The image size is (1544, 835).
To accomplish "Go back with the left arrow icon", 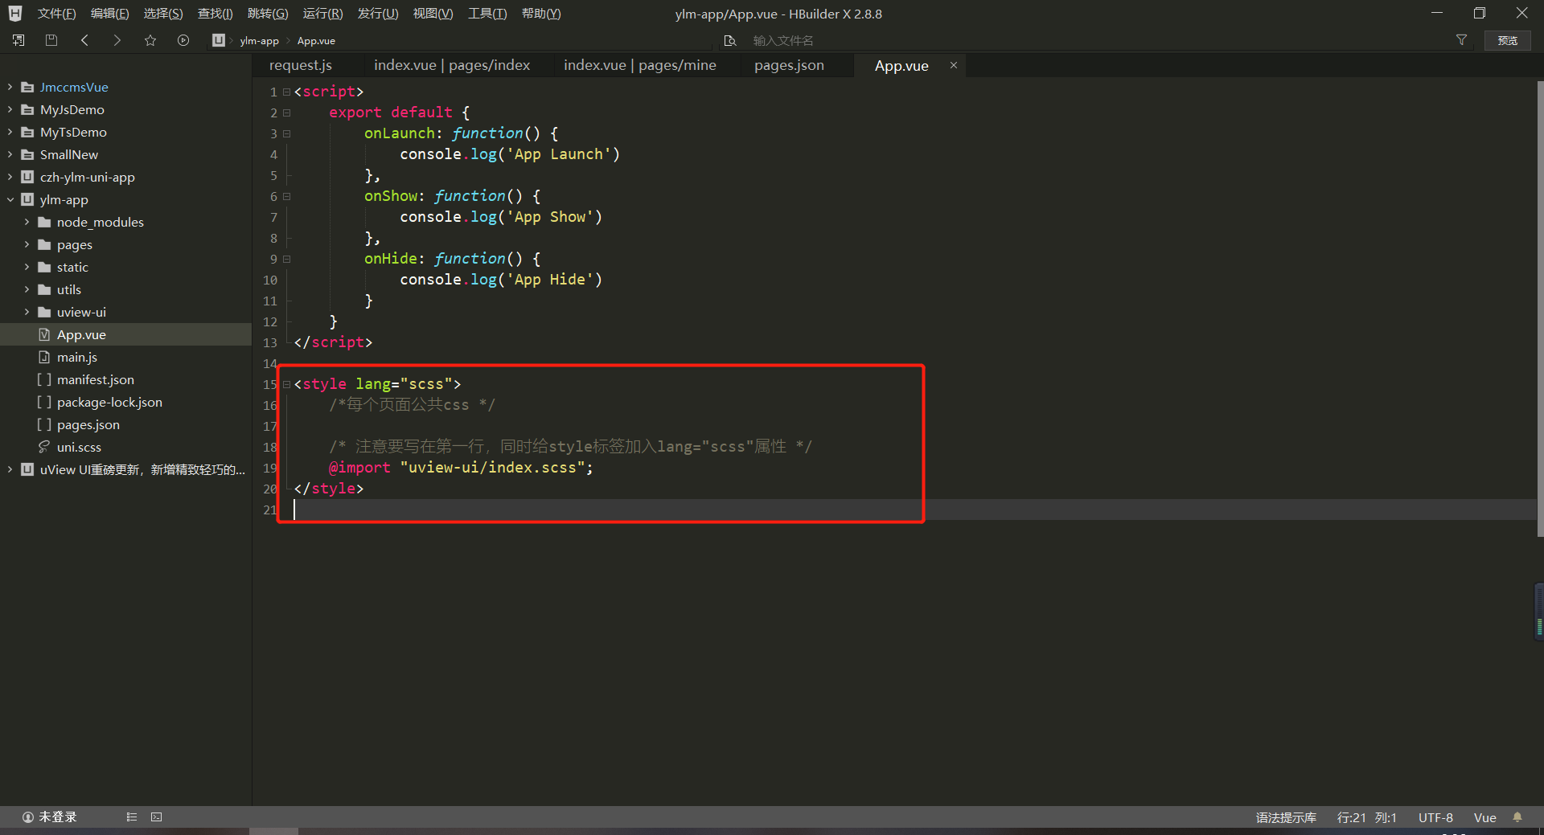I will pyautogui.click(x=84, y=40).
